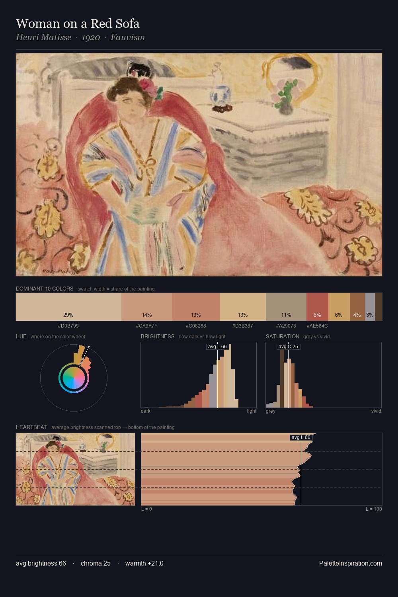Click the hue color wheel

pos(74,378)
